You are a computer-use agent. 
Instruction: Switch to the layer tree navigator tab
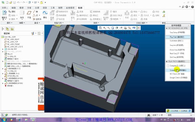(x=7, y=29)
